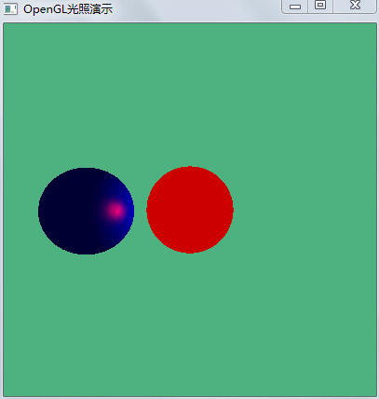Click the application icon in title bar
379x399 pixels.
point(10,8)
